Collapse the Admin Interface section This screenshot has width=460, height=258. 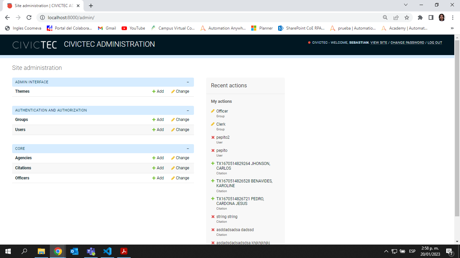[x=188, y=82]
